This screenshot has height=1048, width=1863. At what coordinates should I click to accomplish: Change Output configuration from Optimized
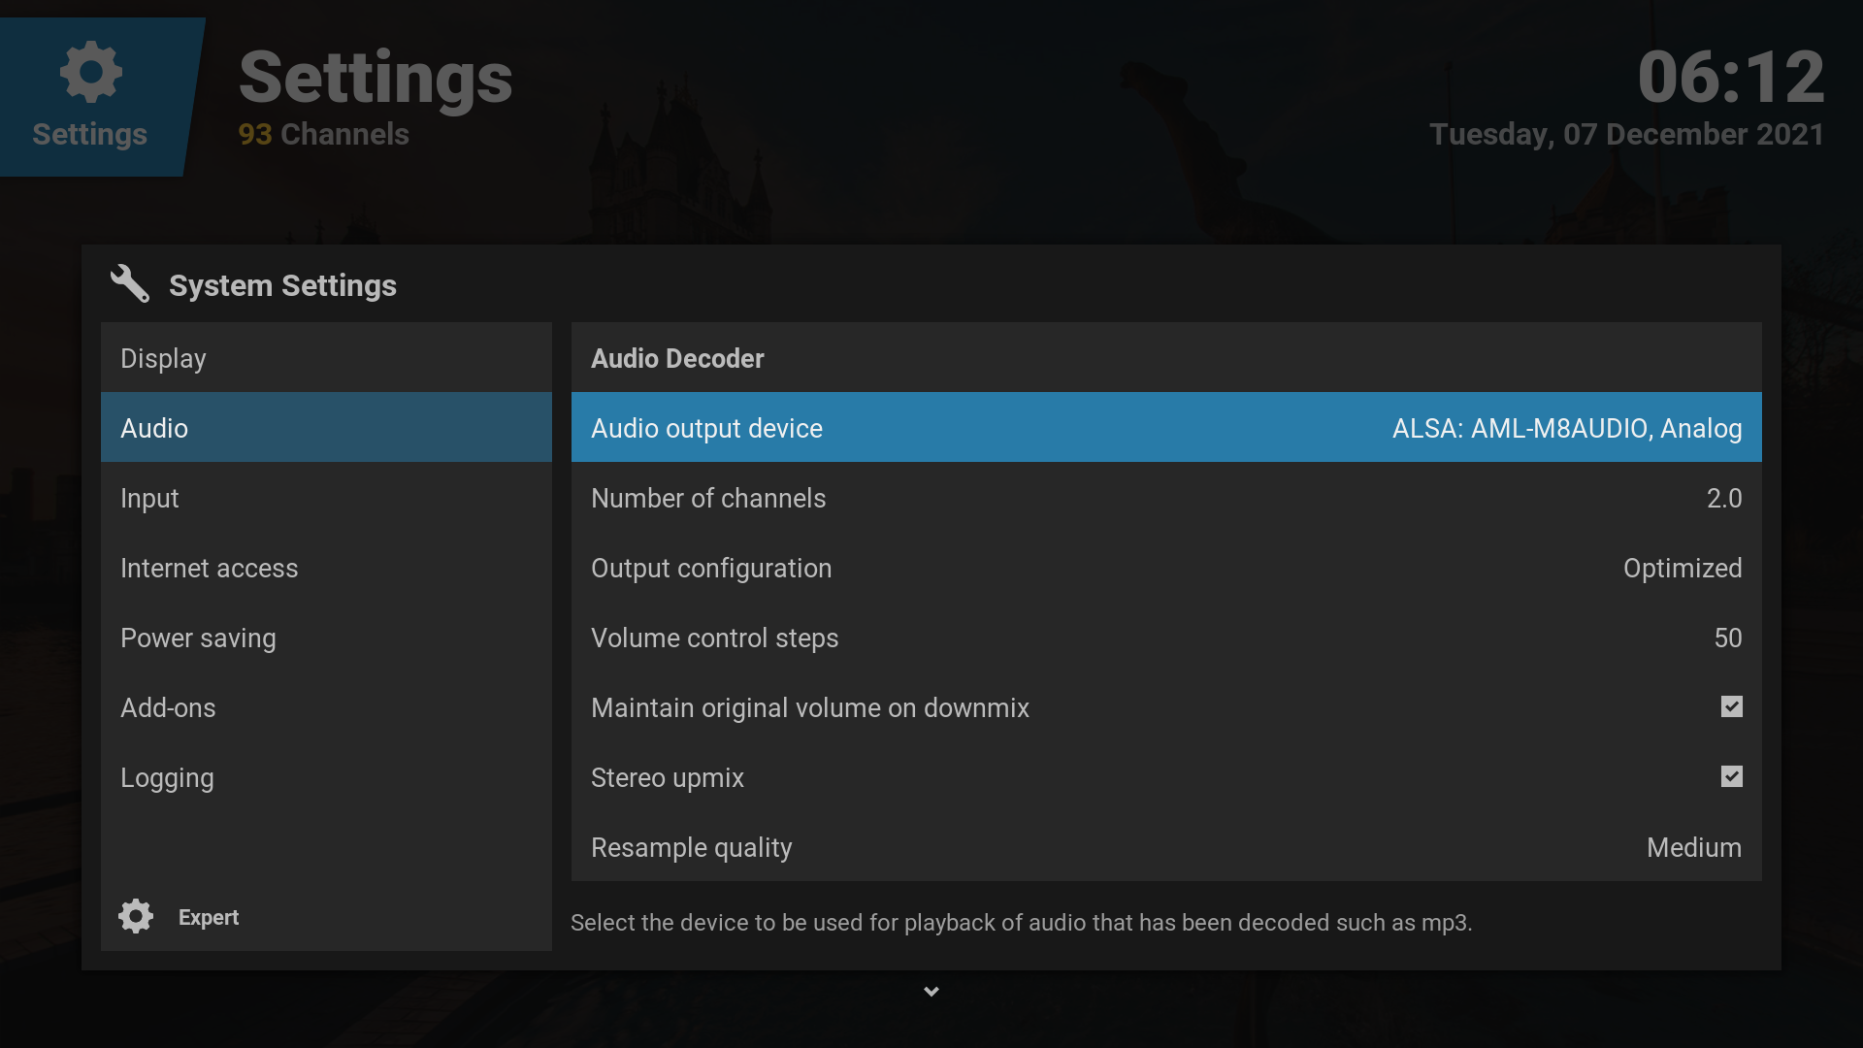pyautogui.click(x=1165, y=568)
